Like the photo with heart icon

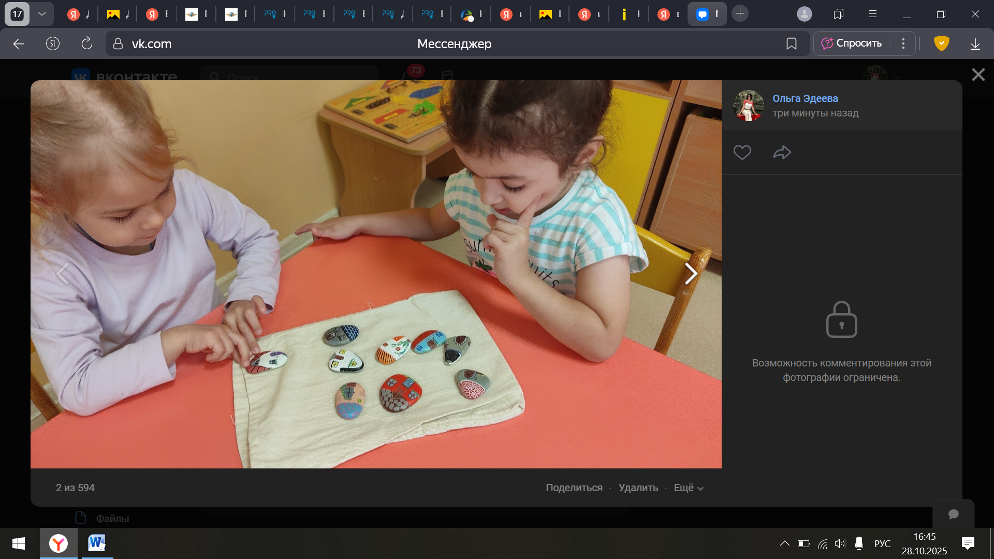click(742, 152)
